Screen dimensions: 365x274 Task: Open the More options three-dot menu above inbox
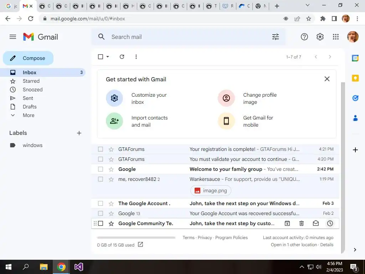tap(136, 57)
